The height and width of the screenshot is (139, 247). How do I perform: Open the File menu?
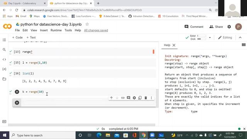point(17,30)
